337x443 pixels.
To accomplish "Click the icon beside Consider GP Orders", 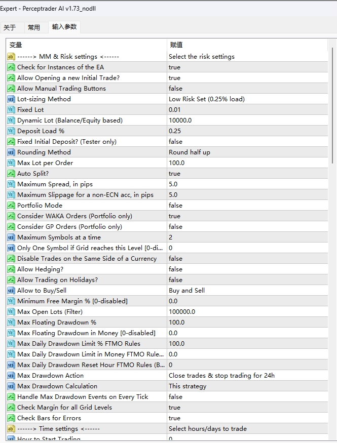I will [11, 227].
